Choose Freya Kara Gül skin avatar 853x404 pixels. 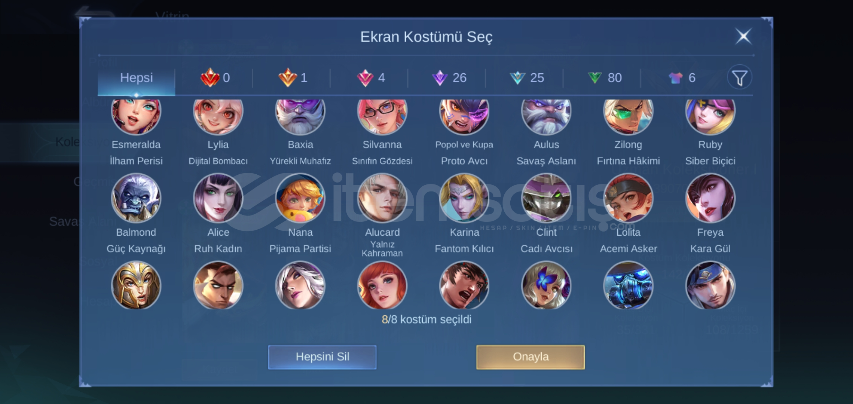pos(710,198)
